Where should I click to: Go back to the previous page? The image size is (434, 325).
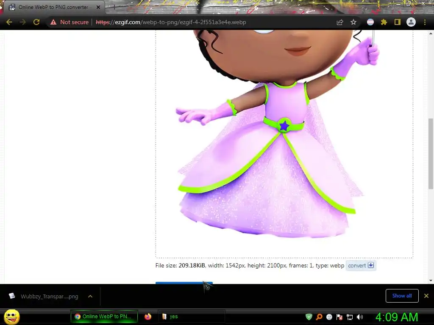9,22
